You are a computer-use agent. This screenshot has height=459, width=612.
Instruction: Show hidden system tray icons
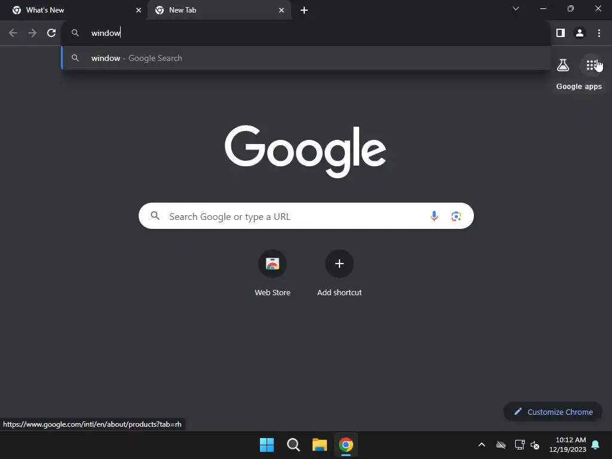(x=482, y=445)
